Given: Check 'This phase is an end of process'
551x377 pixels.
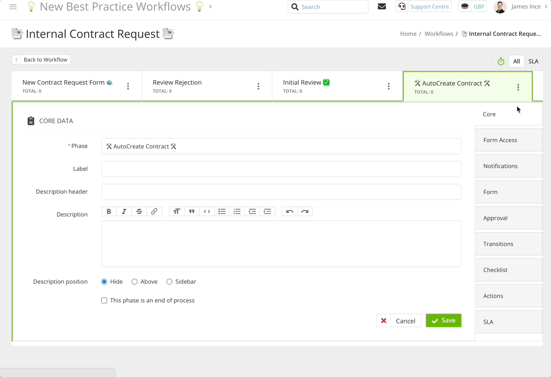Looking at the screenshot, I should [x=104, y=300].
